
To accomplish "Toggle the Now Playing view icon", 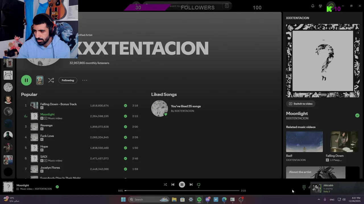I will pyautogui.click(x=304, y=187).
